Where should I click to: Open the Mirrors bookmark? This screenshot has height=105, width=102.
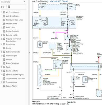[x=9, y=60]
